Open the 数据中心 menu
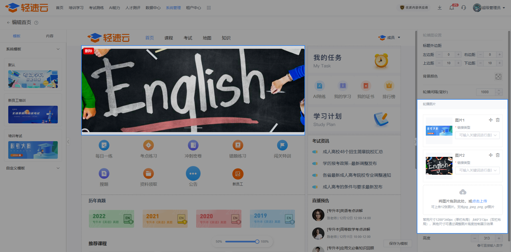The image size is (511, 252). [153, 8]
